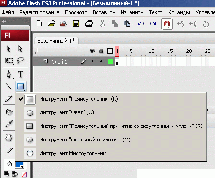Image resolution: width=215 pixels, height=178 pixels.
Task: Open the Команды menu
Action: [179, 12]
